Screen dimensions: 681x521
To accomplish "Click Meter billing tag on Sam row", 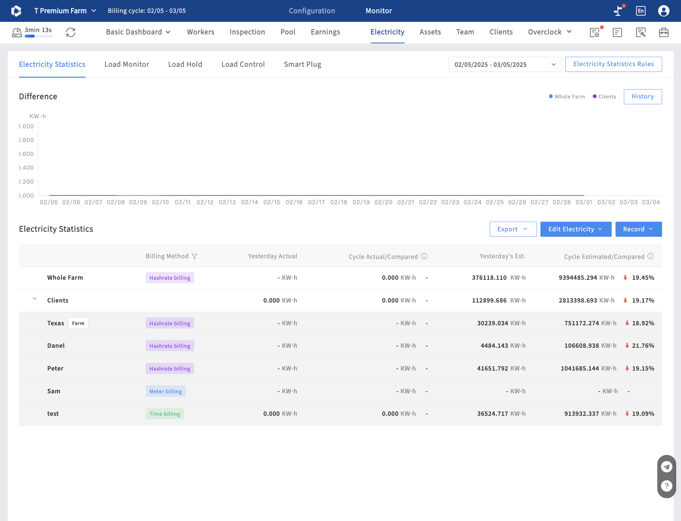I will [x=166, y=391].
